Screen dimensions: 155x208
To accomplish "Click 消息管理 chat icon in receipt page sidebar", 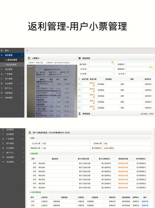I will [x=2, y=93].
